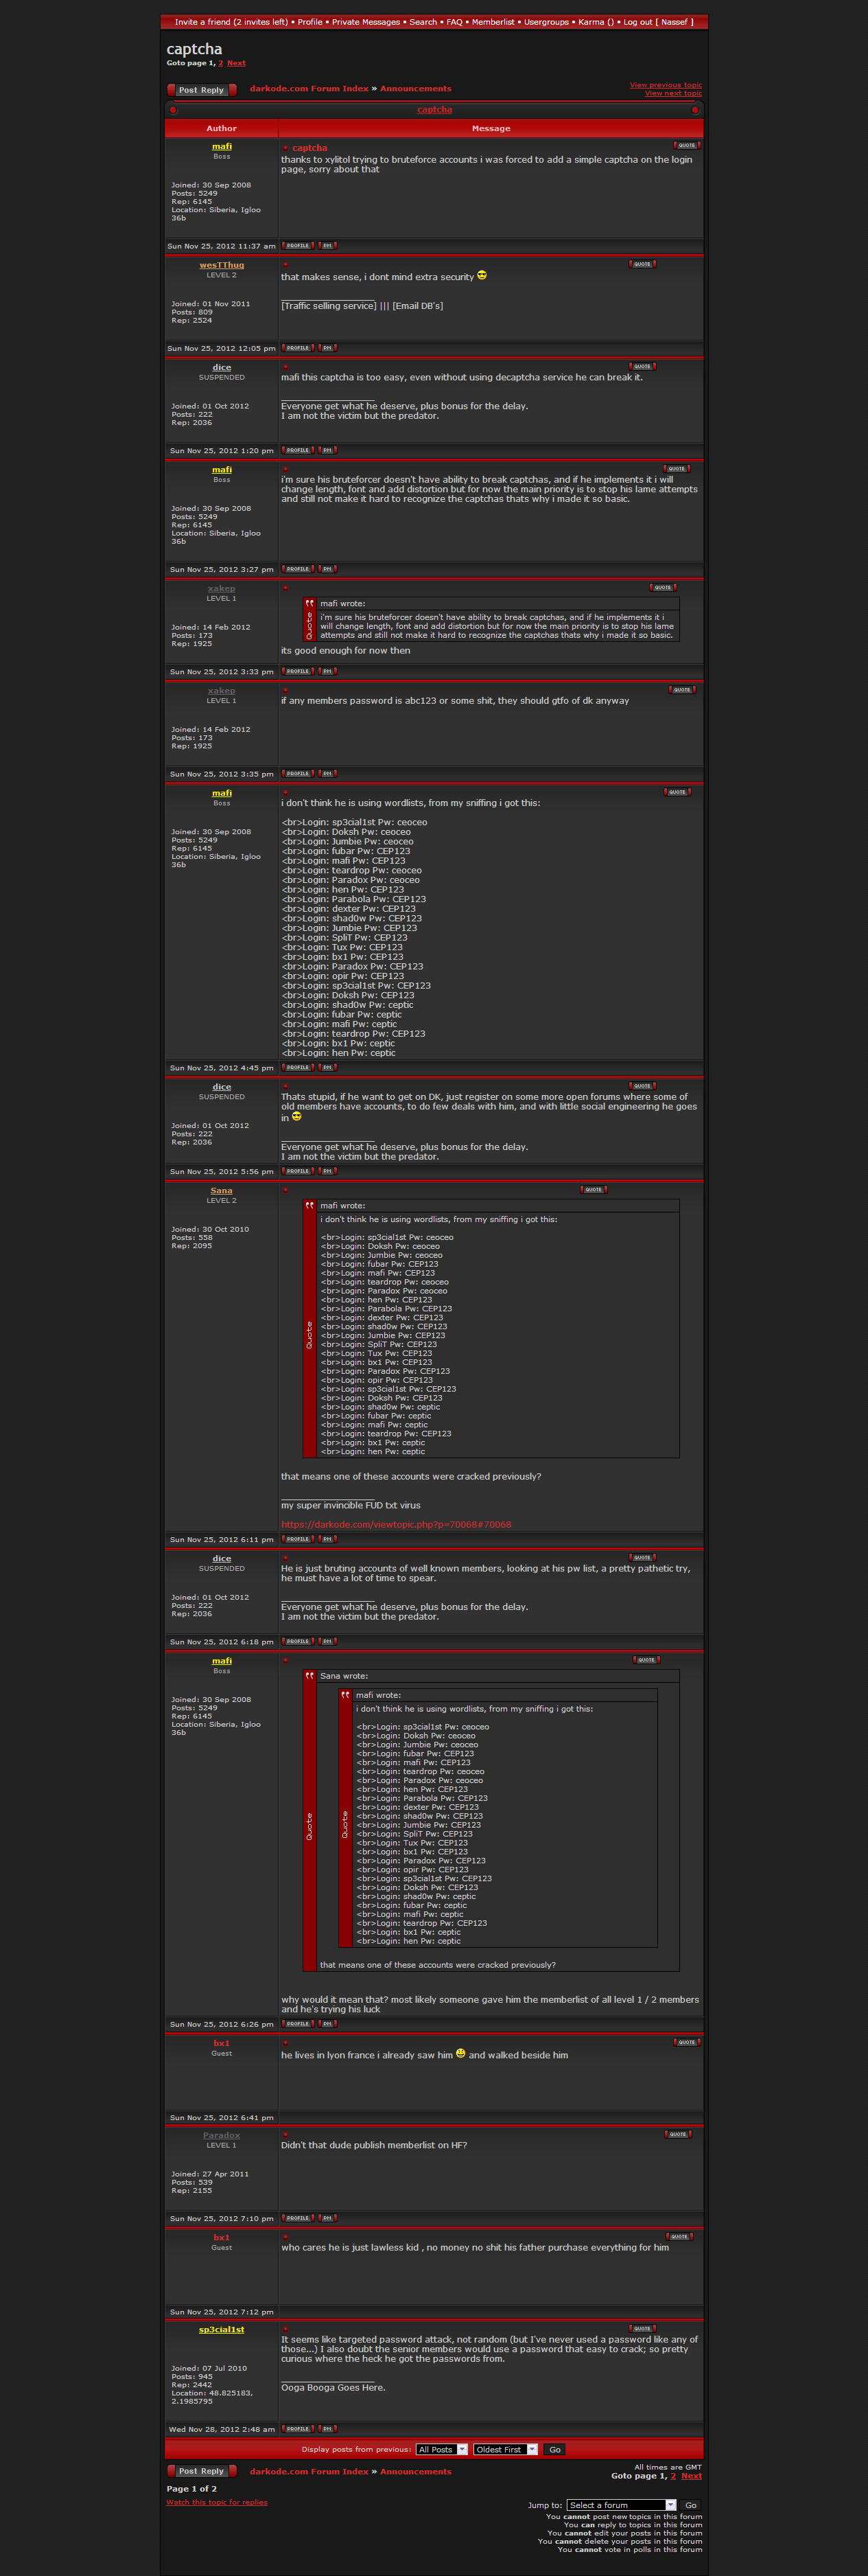Click the Quote icon on mafi's first post
This screenshot has width=868, height=2576.
click(x=686, y=145)
